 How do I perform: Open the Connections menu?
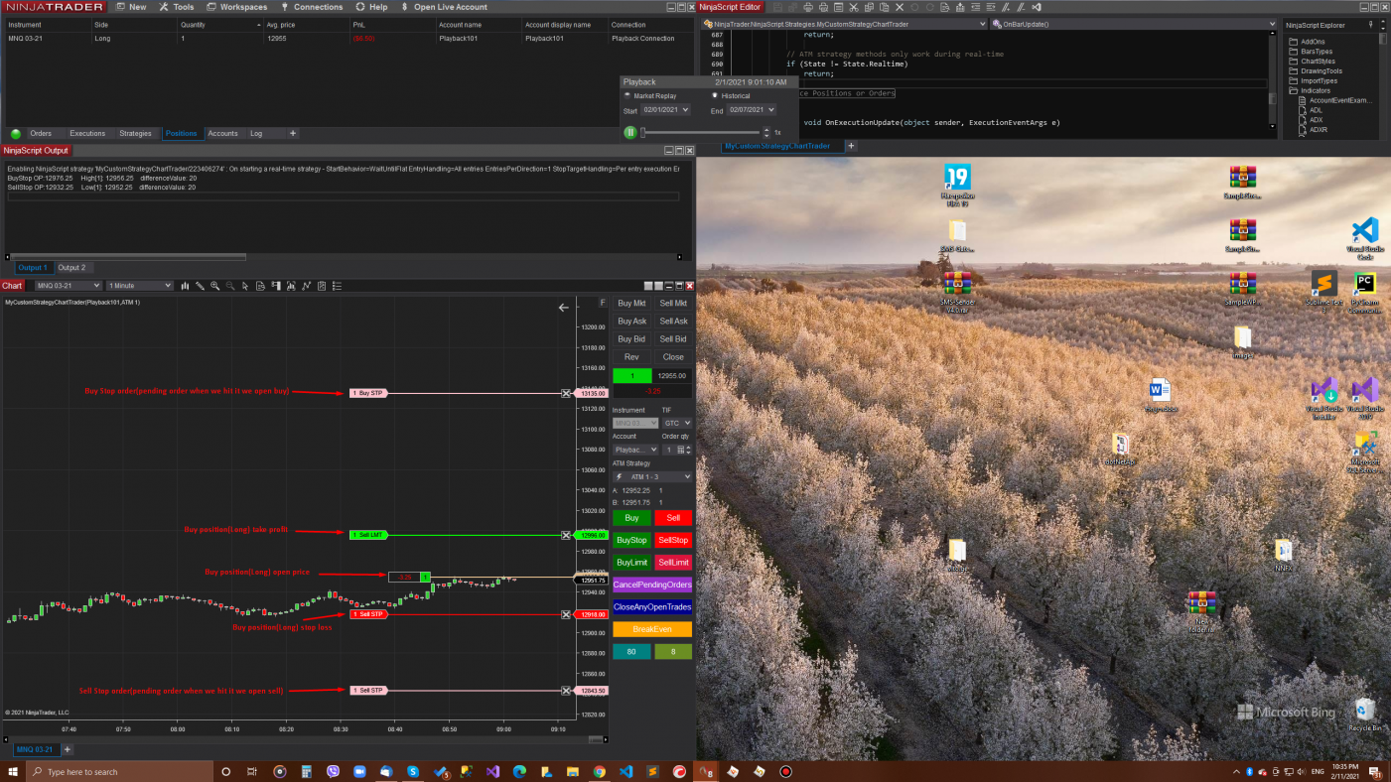tap(312, 7)
